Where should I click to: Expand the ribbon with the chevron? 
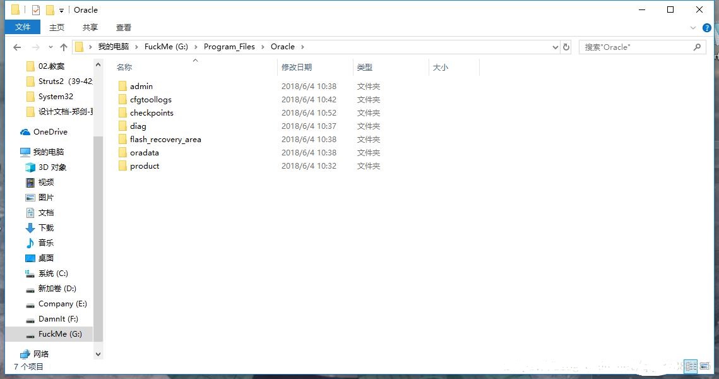pos(694,28)
